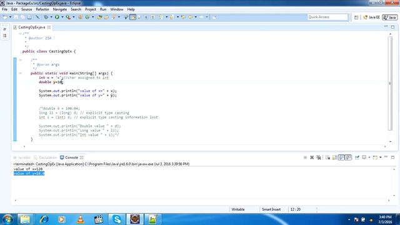Click the Quick Access search field
The image size is (400, 225).
pyautogui.click(x=327, y=17)
